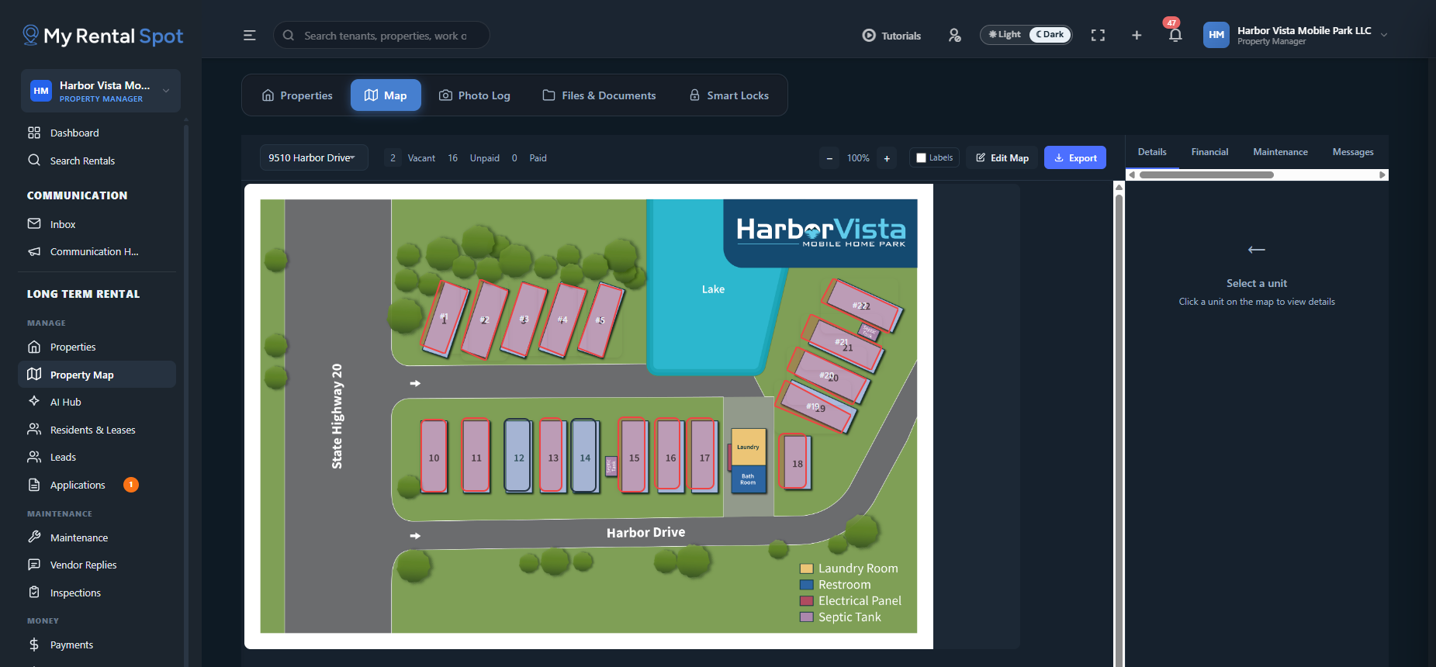
Task: Expand the user menu chevron top right
Action: [x=1384, y=35]
